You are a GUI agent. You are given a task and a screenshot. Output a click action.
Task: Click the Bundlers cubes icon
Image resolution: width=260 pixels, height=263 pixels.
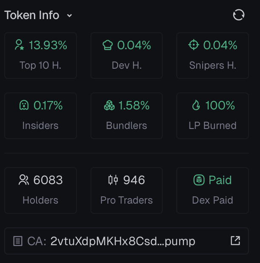[109, 105]
